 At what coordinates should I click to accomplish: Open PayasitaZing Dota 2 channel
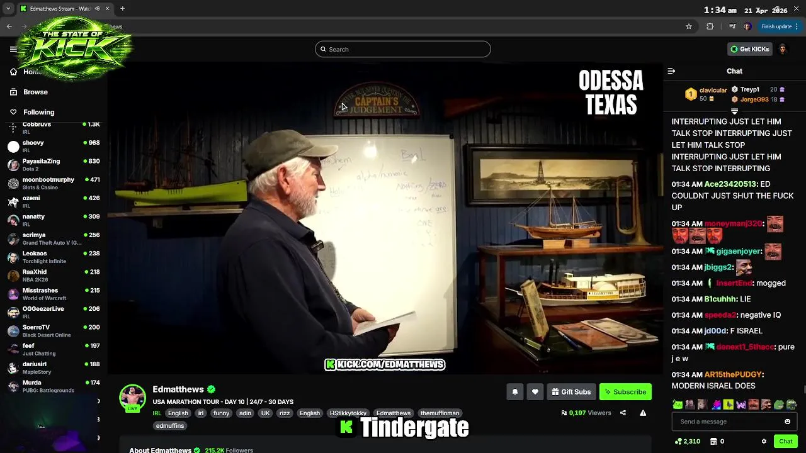pos(54,165)
